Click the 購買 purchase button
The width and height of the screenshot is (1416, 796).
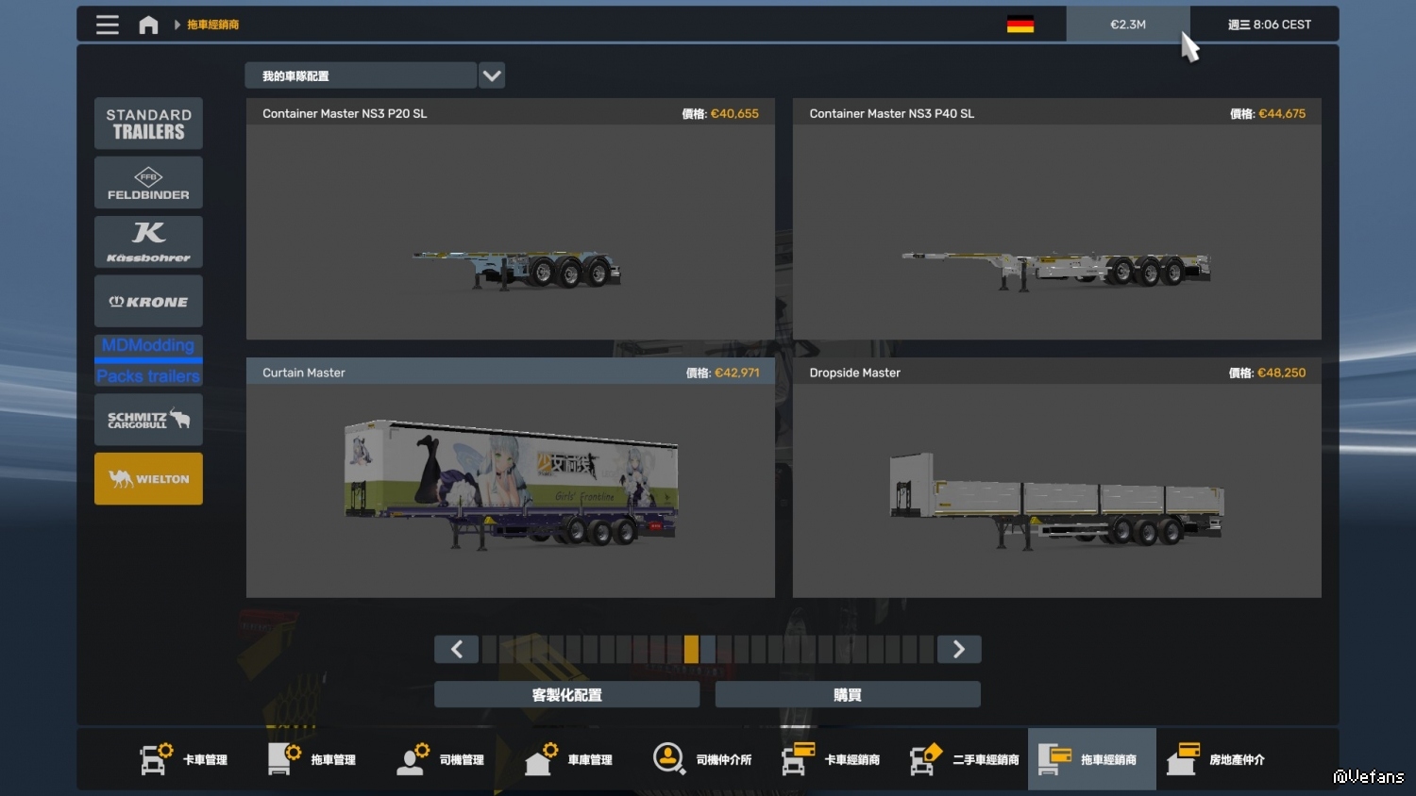(847, 695)
